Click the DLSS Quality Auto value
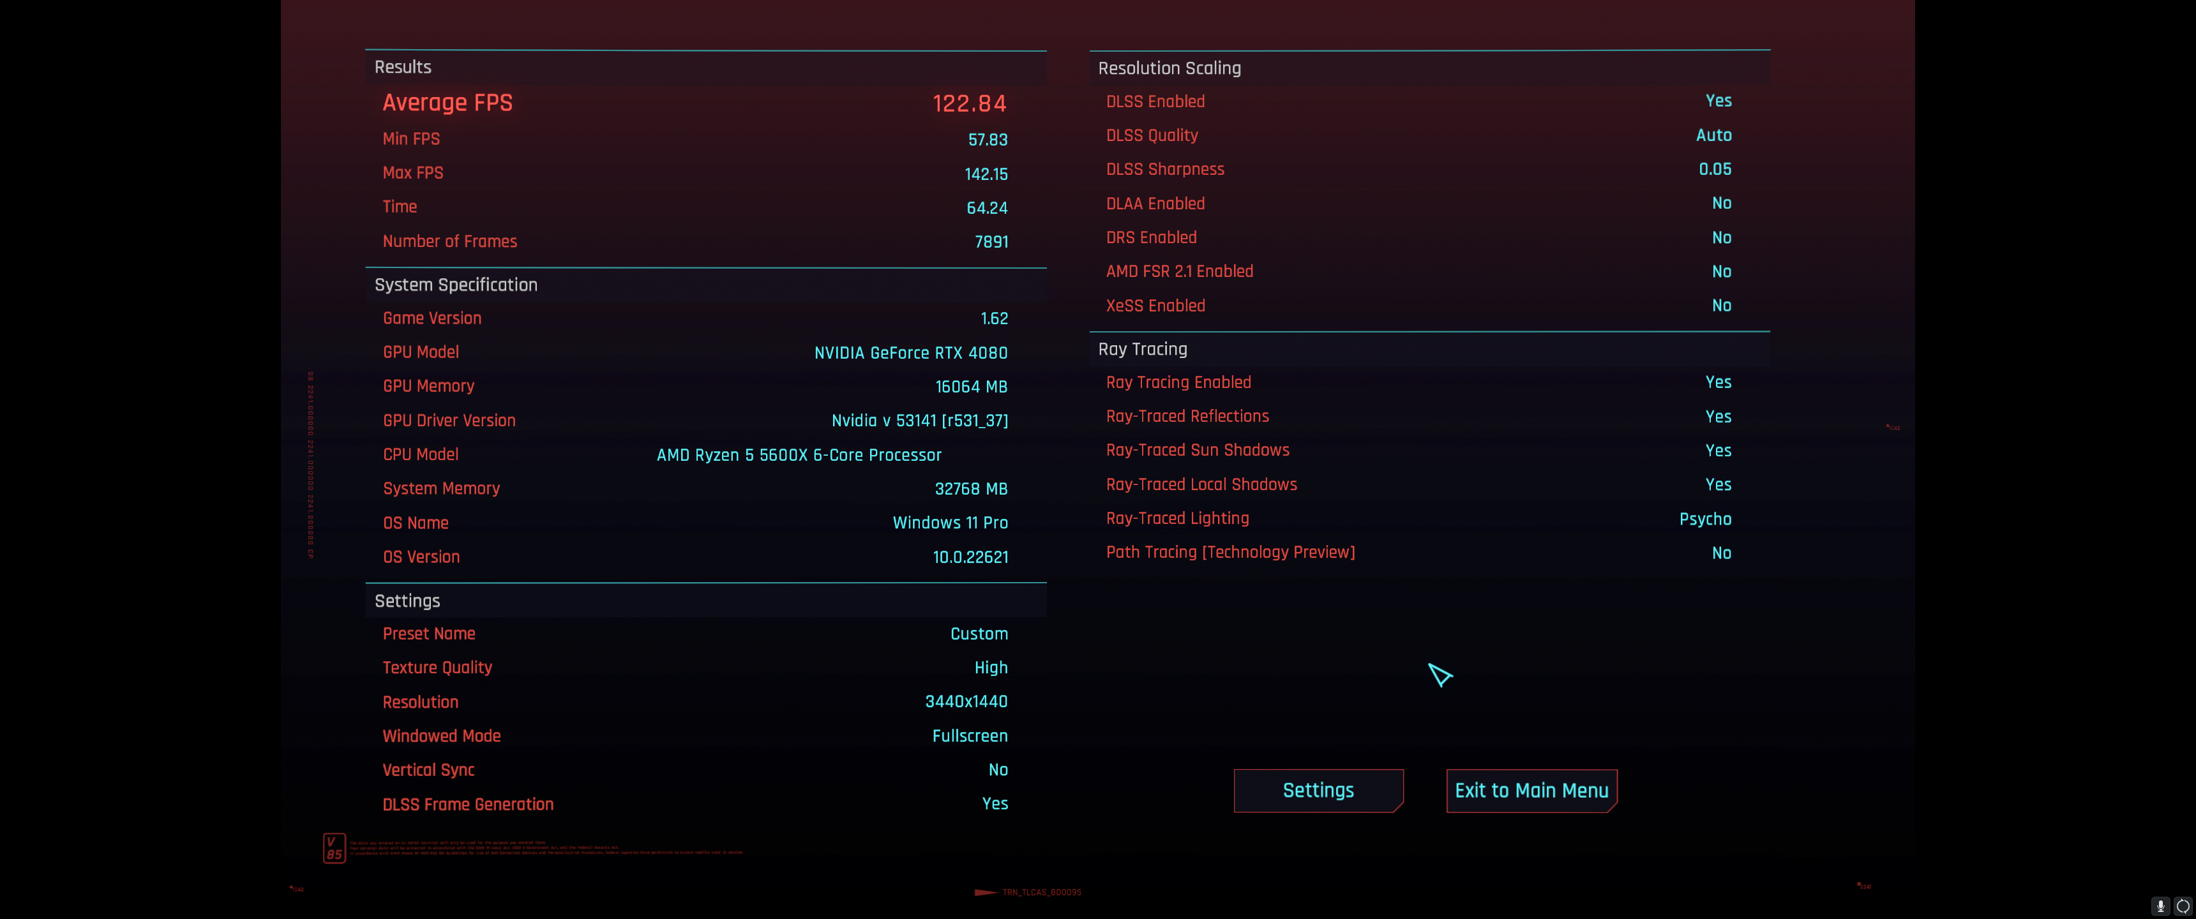Viewport: 2196px width, 919px height. [x=1713, y=135]
